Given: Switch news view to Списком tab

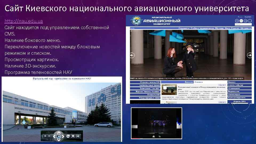Looking at the screenshot, I should coord(198,82).
